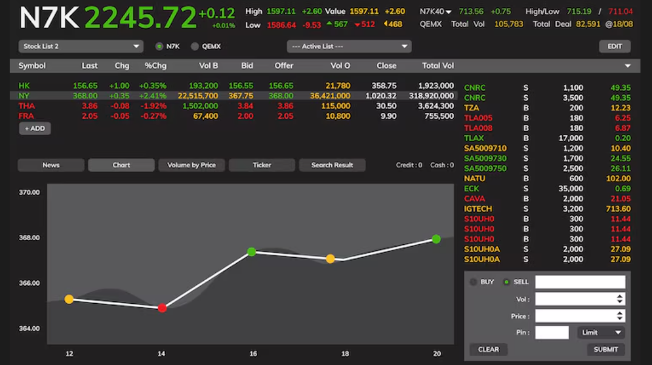Click the Total Deal value 82,591
652x365 pixels.
pos(588,24)
